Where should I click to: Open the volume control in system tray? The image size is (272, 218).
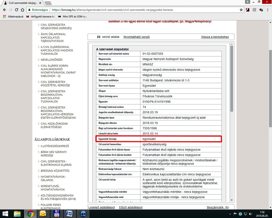coord(251,214)
